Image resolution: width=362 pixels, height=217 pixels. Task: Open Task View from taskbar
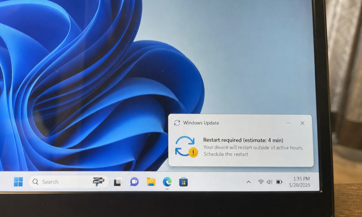coord(118,182)
